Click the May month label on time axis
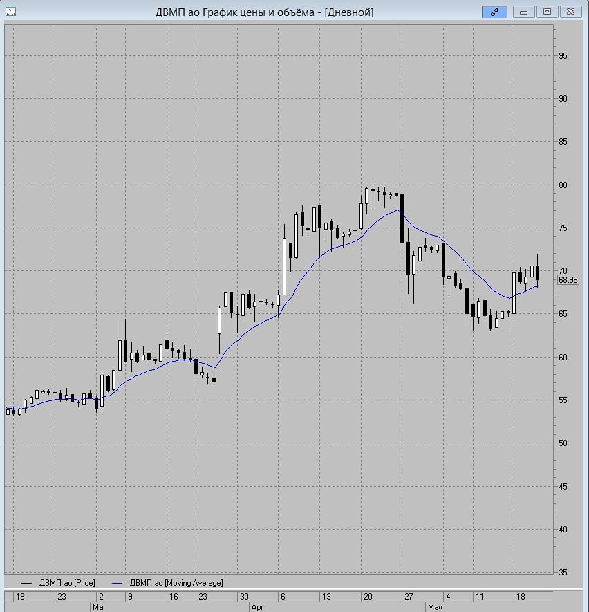This screenshot has width=589, height=612. 435,607
